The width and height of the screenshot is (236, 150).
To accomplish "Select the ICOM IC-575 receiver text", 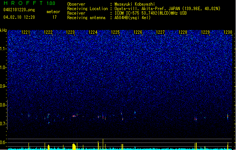I will 150,13.
